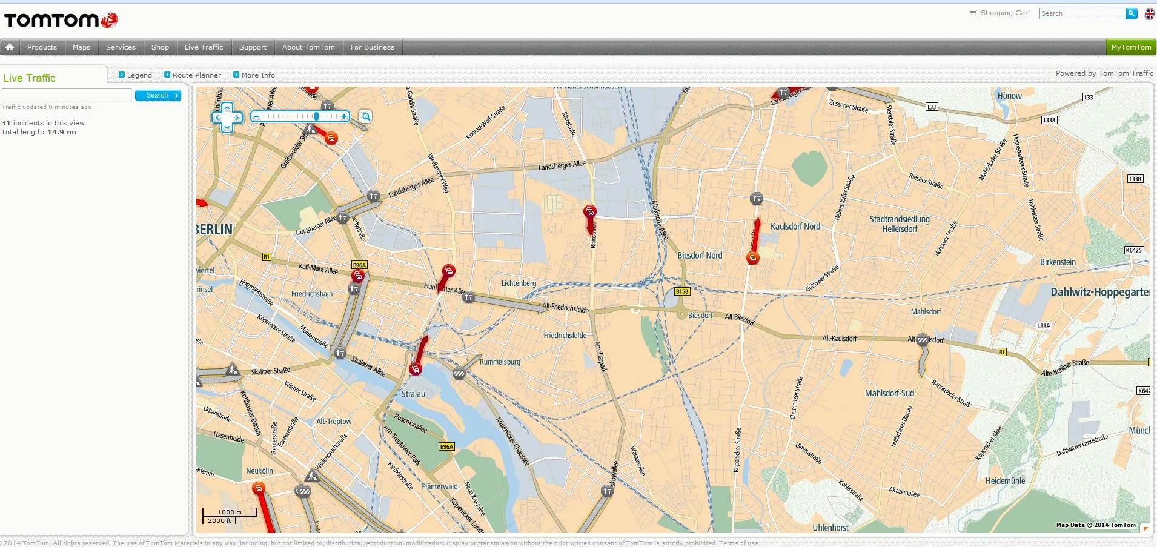Open the Products menu

(x=41, y=47)
